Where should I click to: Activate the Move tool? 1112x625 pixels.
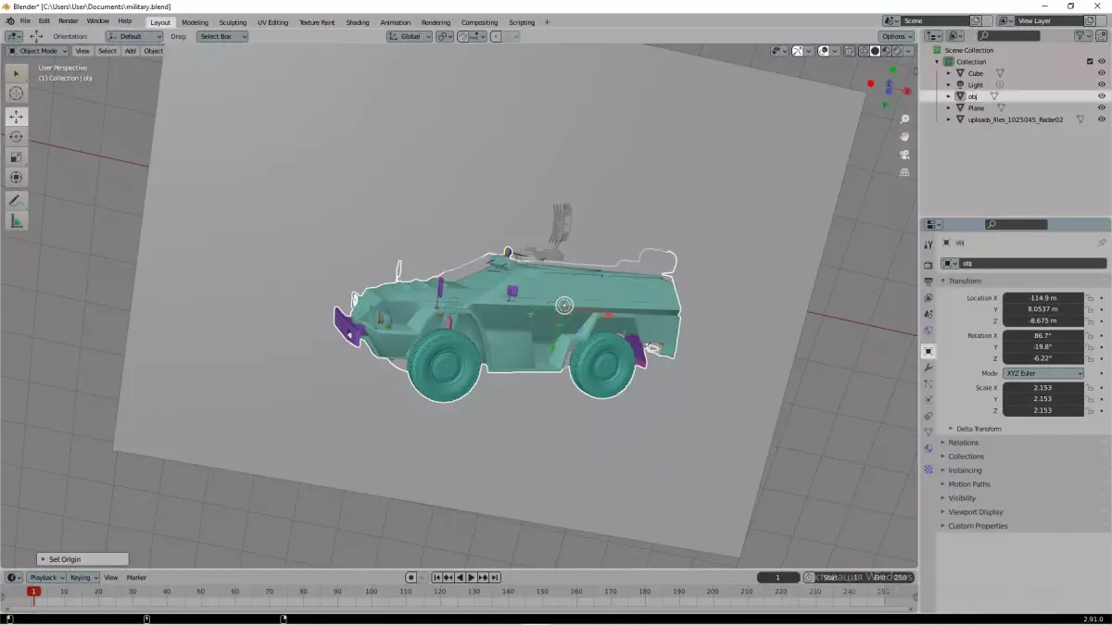17,117
